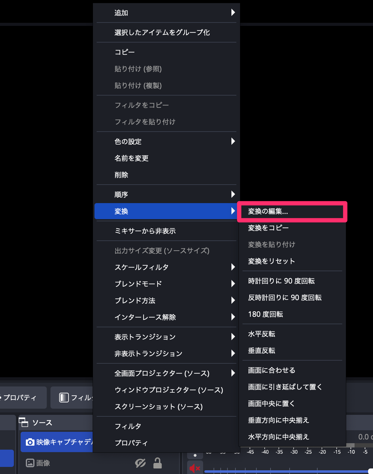Expand ブレンドモード submenu

pyautogui.click(x=166, y=284)
